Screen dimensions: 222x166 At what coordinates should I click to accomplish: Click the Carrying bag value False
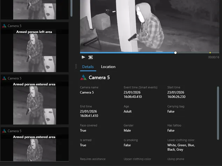tap(171, 111)
